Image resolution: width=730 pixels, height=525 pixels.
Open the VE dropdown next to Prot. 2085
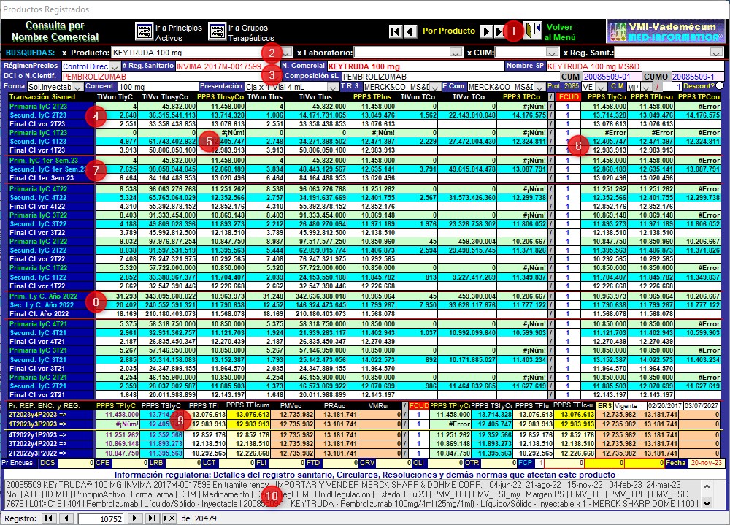click(601, 87)
